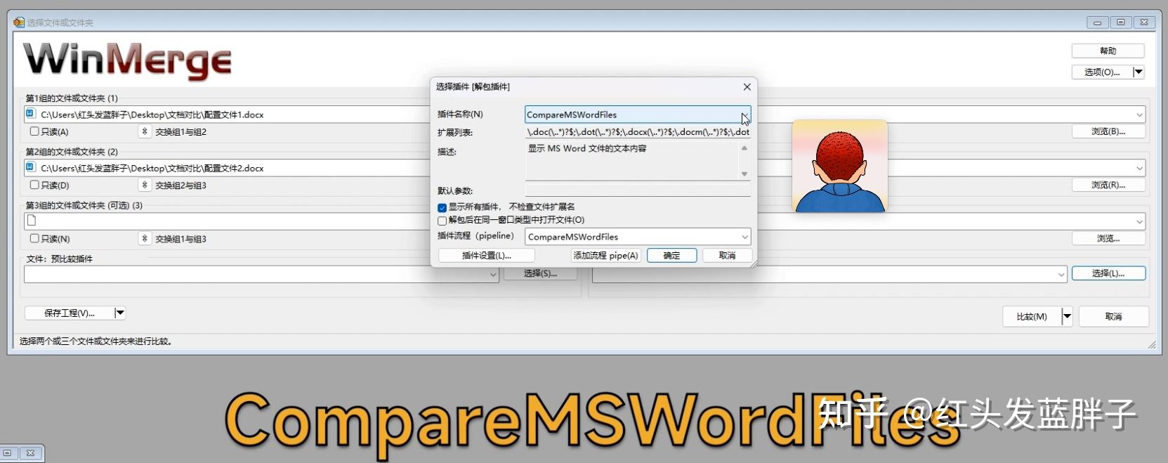This screenshot has height=463, width=1168.
Task: Minimize the WinMerge select files window
Action: click(x=1097, y=22)
